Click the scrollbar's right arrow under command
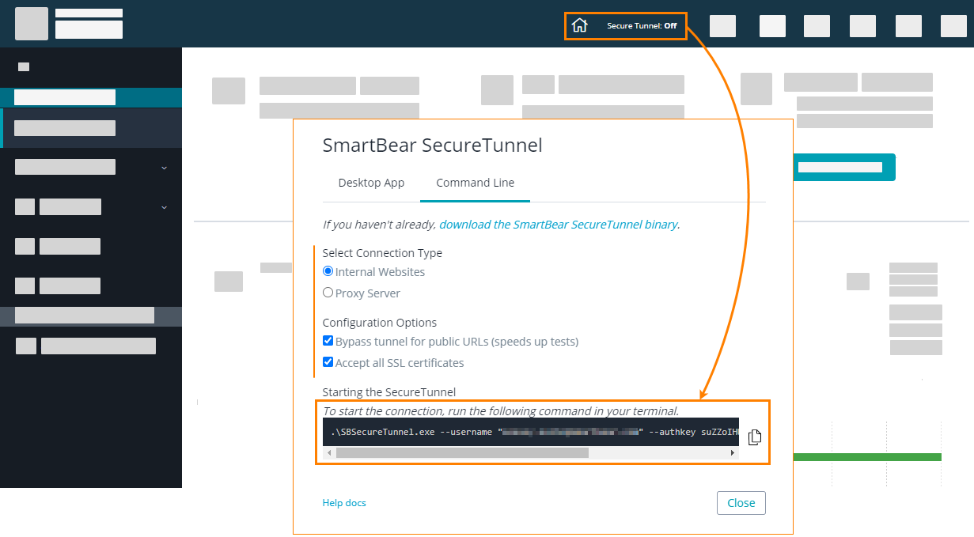974x537 pixels. (x=733, y=453)
